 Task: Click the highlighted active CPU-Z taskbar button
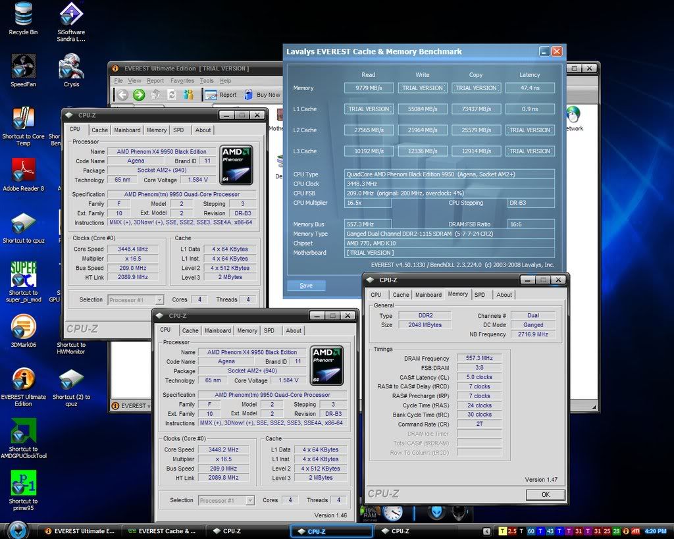[x=331, y=531]
